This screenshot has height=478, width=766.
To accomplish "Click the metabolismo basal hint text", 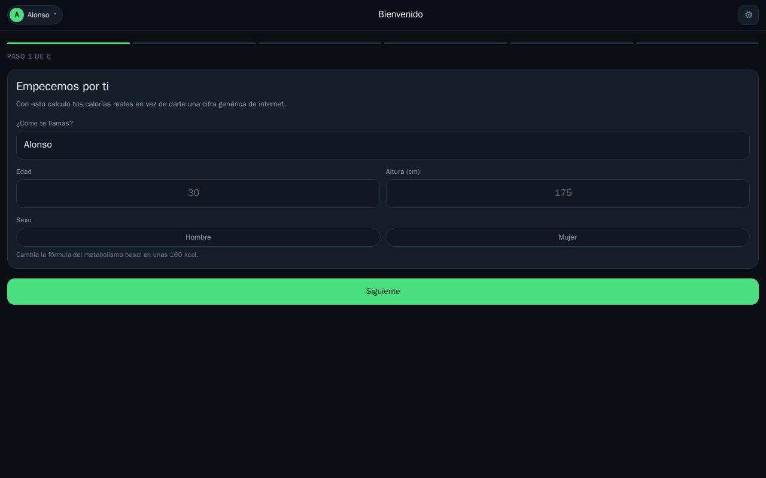I will (x=107, y=255).
